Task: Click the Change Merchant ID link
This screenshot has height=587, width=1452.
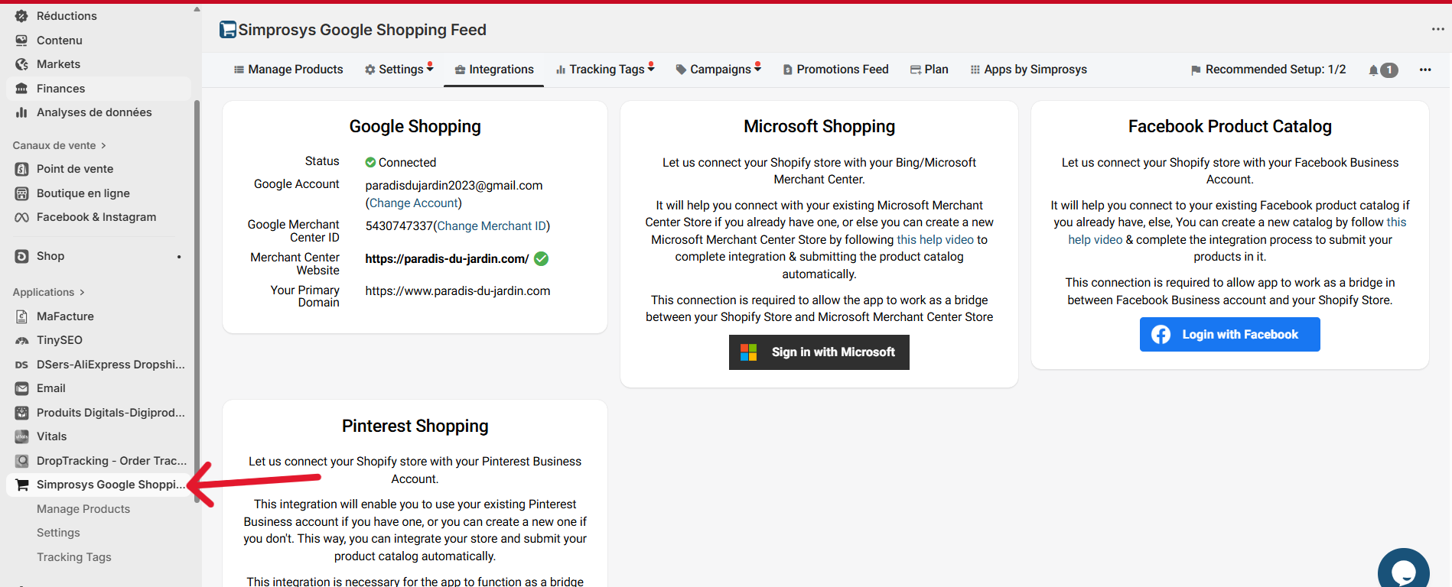Action: click(492, 226)
